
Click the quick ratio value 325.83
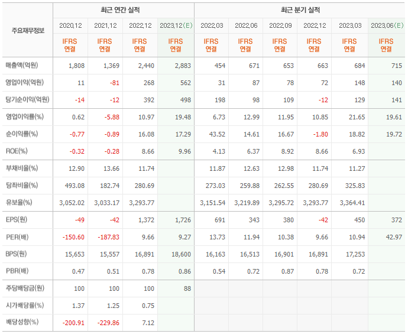click(x=355, y=186)
